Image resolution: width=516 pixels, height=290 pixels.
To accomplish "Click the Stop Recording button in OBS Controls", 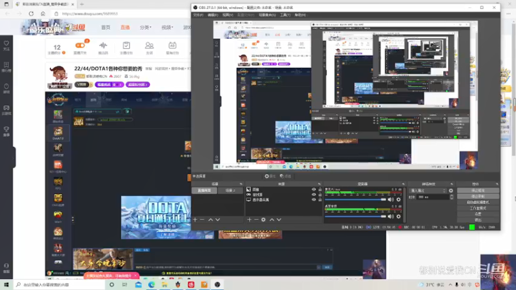I will 478,197.
